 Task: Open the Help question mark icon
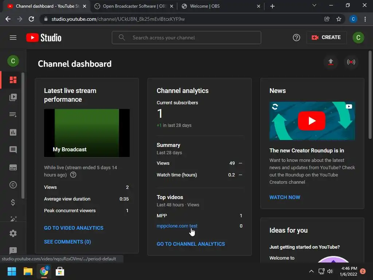click(x=296, y=38)
